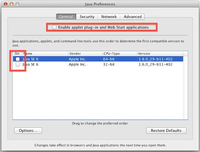Click Apple Inc. in the 64-bit row
This screenshot has width=200, height=152.
click(77, 59)
